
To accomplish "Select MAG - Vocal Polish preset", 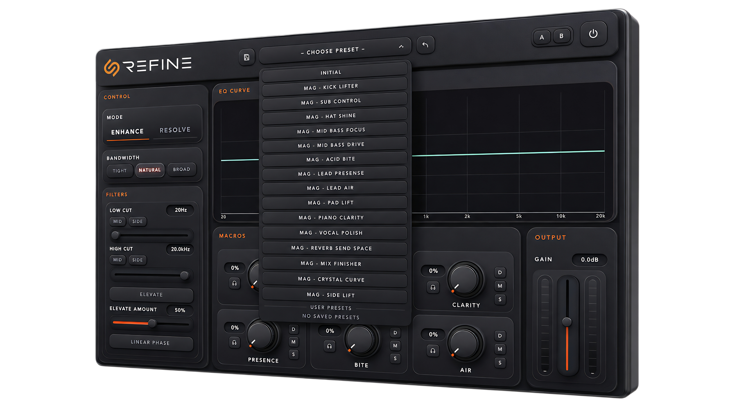I will [x=335, y=233].
